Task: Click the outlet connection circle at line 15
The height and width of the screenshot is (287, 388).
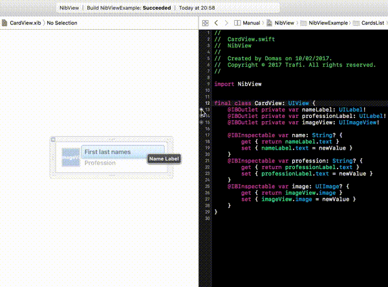Action: tap(201, 122)
